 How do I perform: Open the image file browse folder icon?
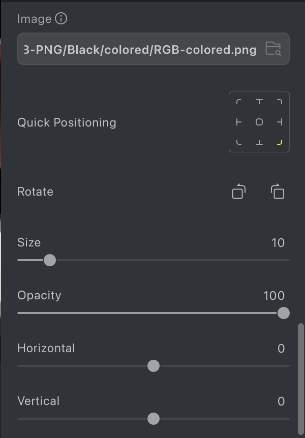(273, 49)
